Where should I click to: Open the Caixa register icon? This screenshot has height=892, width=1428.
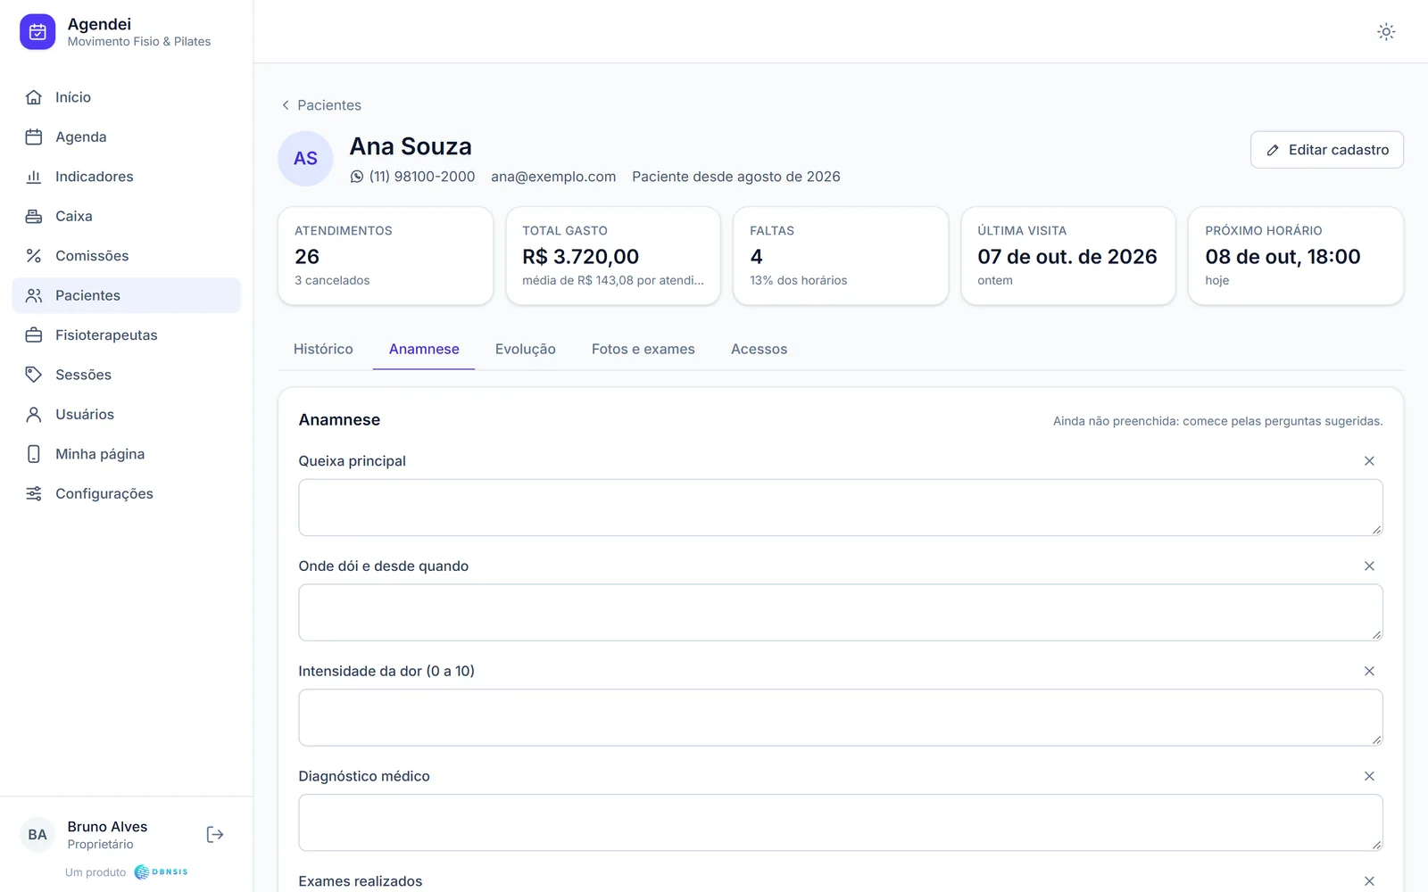(x=34, y=216)
